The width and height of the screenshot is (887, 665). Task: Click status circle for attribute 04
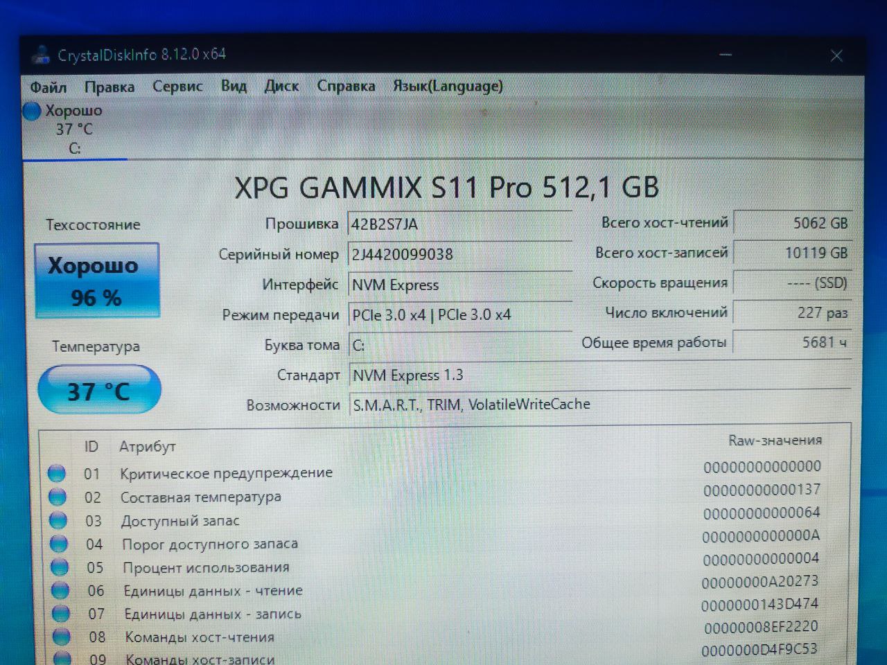click(60, 544)
